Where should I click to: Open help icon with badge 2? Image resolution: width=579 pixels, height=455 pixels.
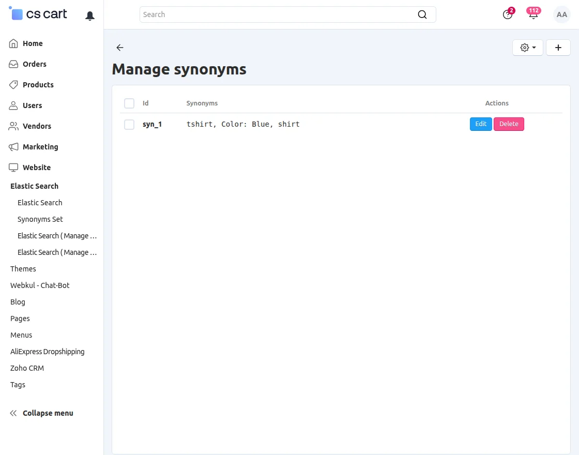508,14
